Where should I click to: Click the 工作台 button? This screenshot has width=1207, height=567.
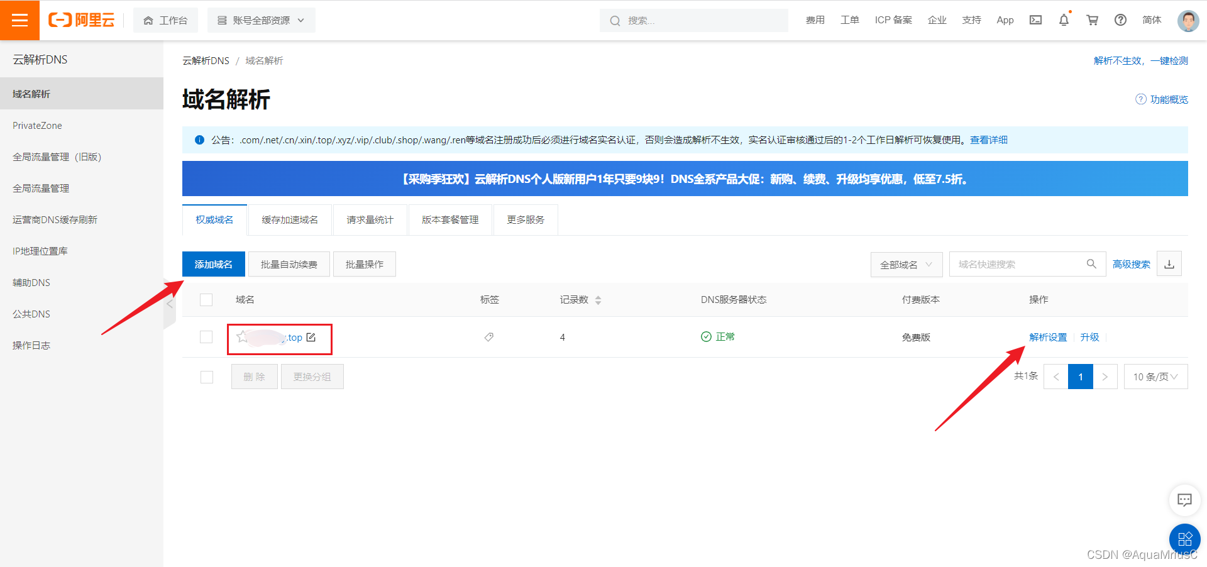[165, 20]
